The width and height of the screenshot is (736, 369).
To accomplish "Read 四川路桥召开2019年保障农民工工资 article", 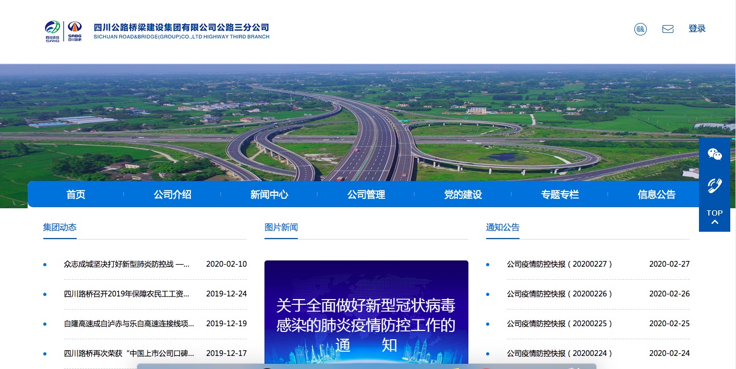I will [x=126, y=294].
